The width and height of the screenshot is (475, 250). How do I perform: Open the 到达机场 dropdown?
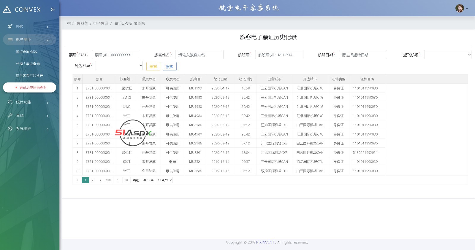click(119, 66)
